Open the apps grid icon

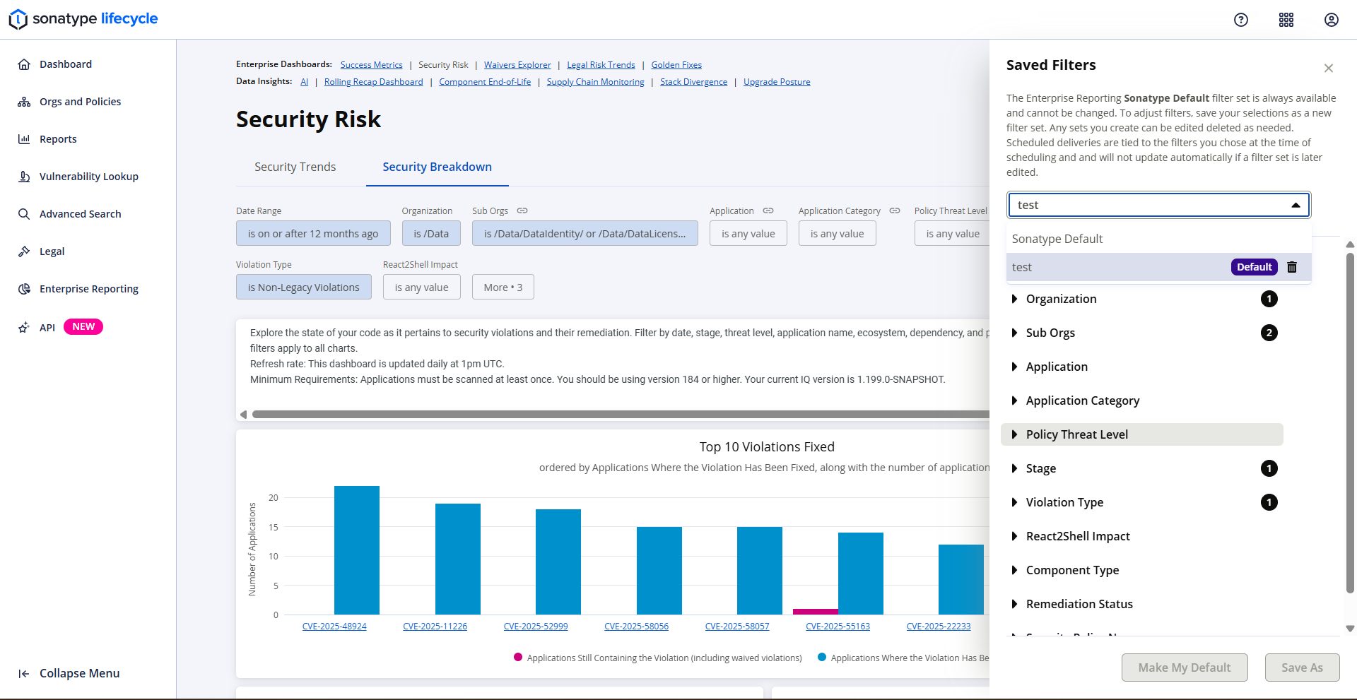pos(1286,20)
